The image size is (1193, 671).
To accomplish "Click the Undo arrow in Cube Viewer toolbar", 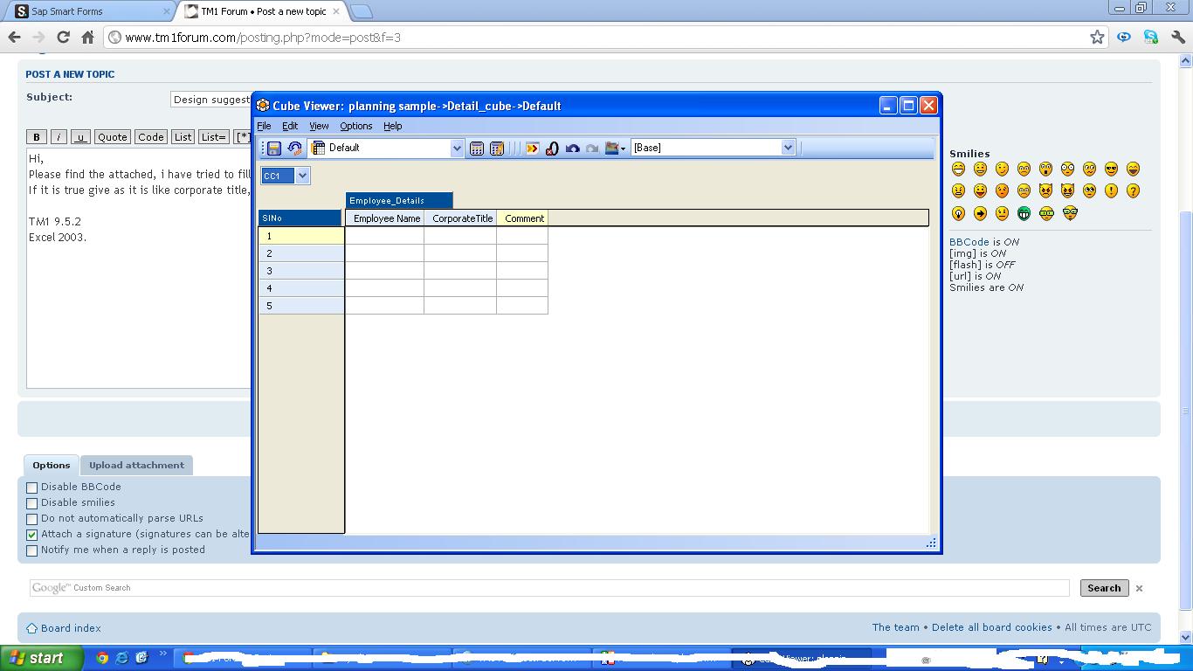I will [572, 149].
